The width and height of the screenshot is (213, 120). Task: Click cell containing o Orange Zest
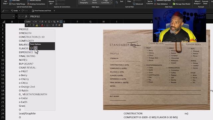coord(27,87)
